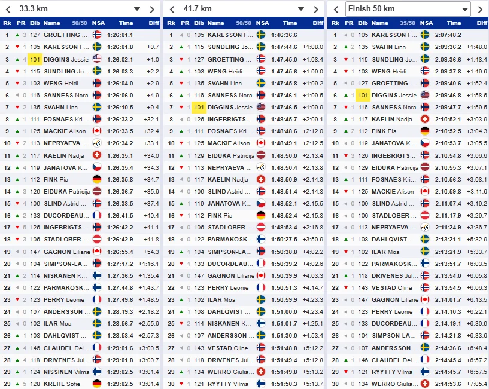Select highlighted bib 101 in 41.7 km panel
The height and width of the screenshot is (389, 489).
[x=199, y=108]
